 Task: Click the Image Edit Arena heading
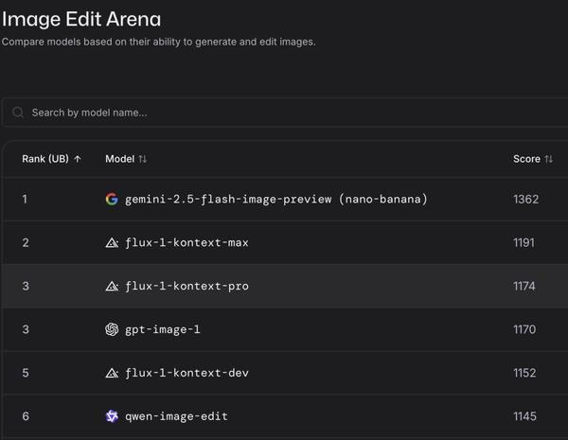pos(81,19)
